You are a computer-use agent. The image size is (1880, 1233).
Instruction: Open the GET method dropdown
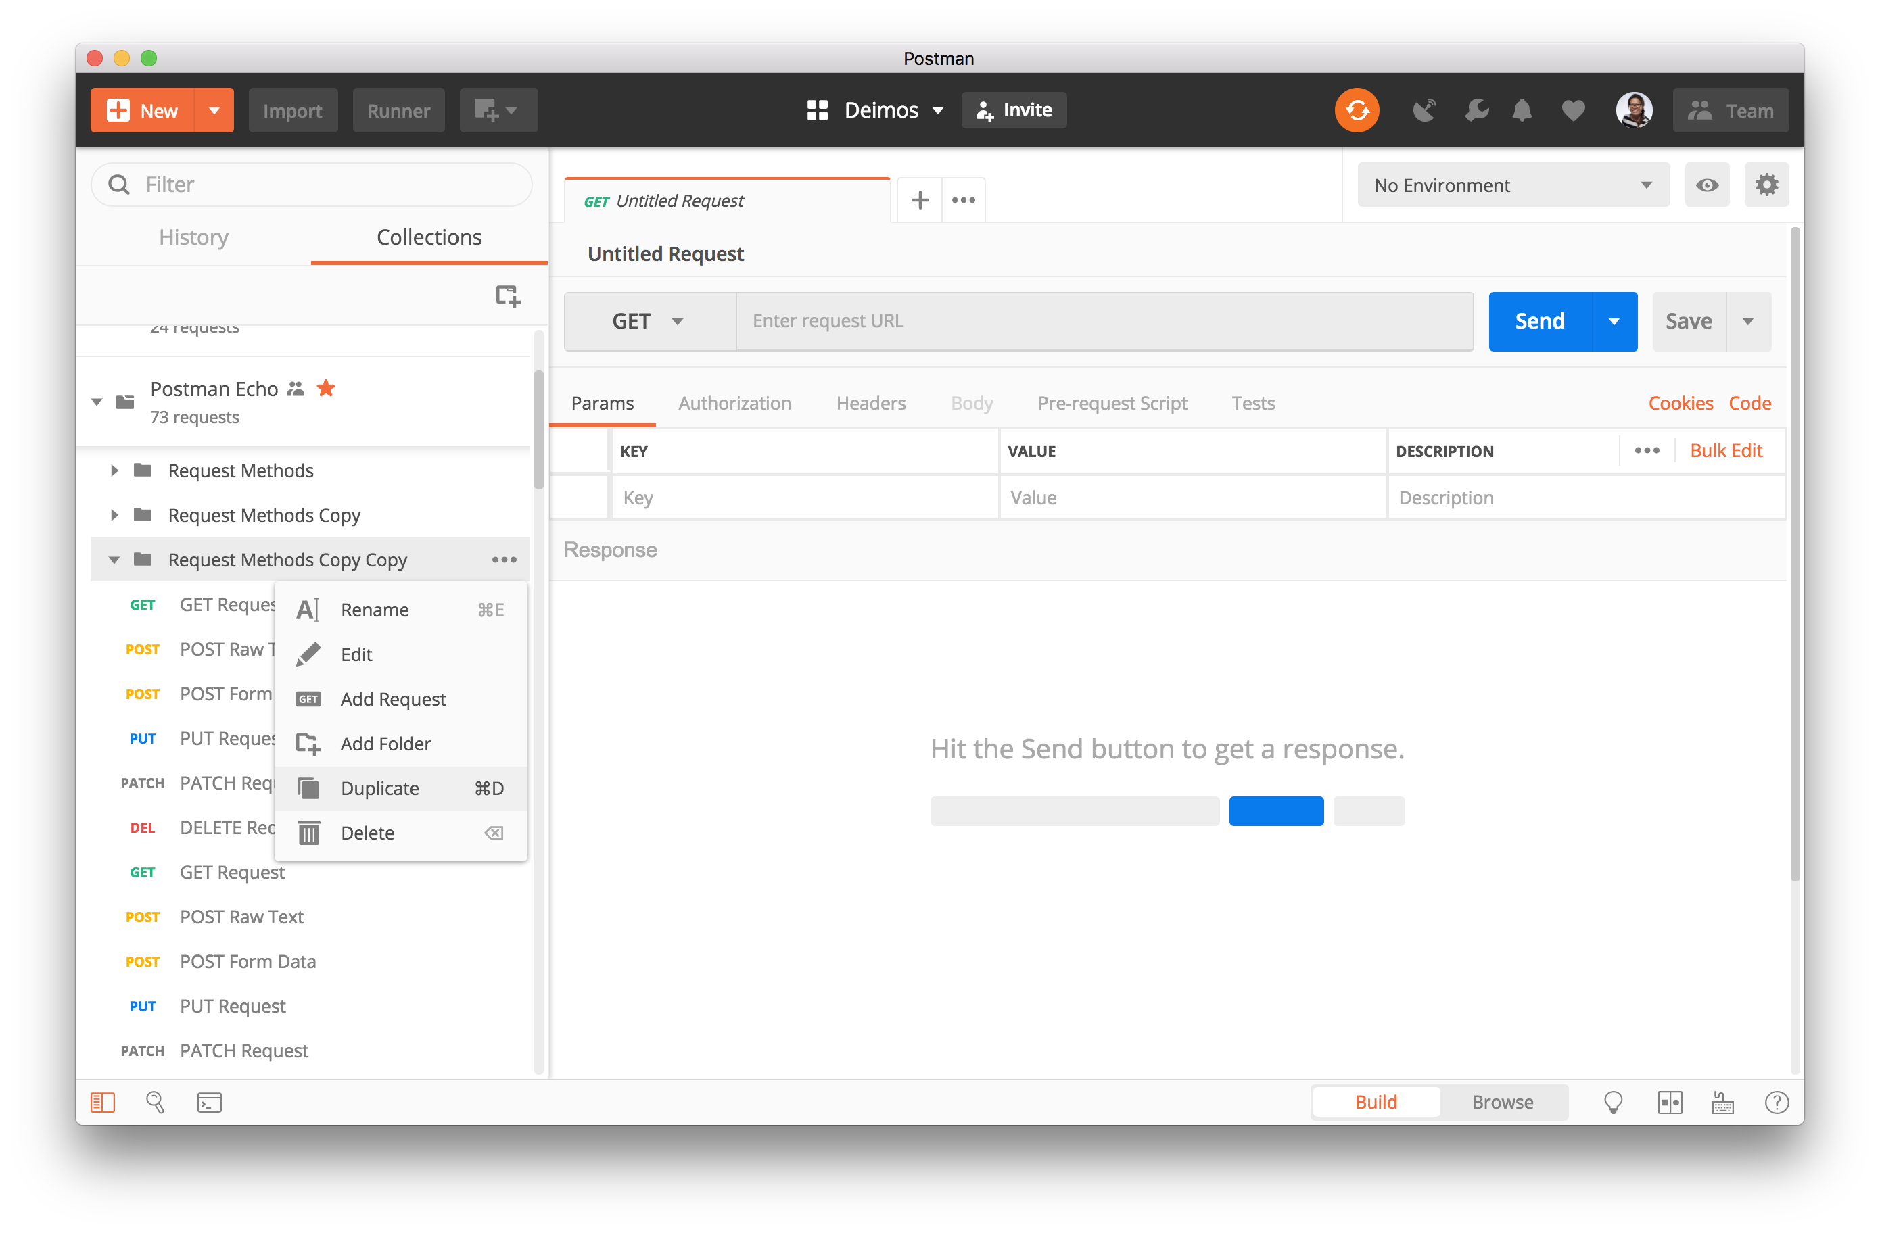coord(649,320)
